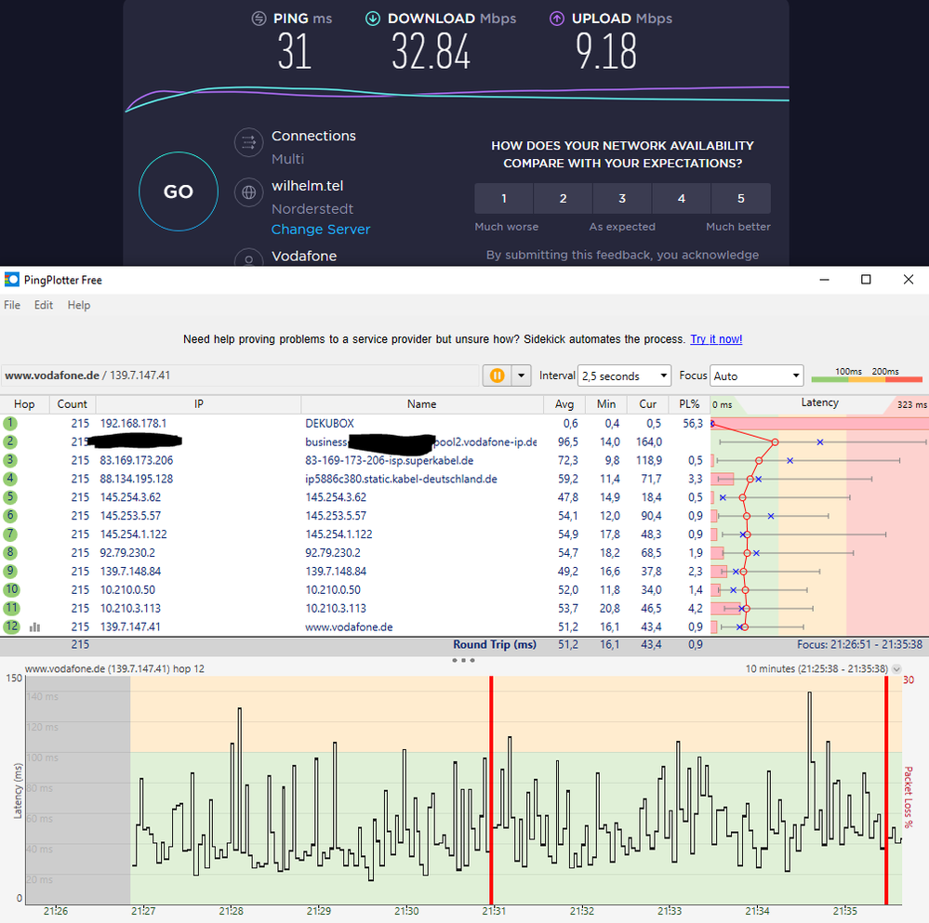
Task: Click the Change Server link
Action: click(321, 229)
